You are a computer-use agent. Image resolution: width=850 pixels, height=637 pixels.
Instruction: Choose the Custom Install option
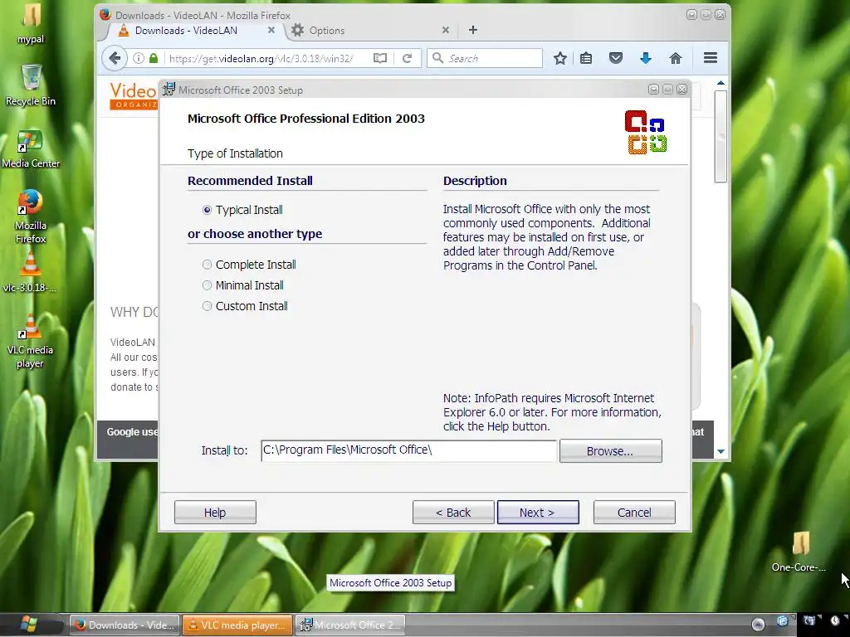click(x=207, y=306)
